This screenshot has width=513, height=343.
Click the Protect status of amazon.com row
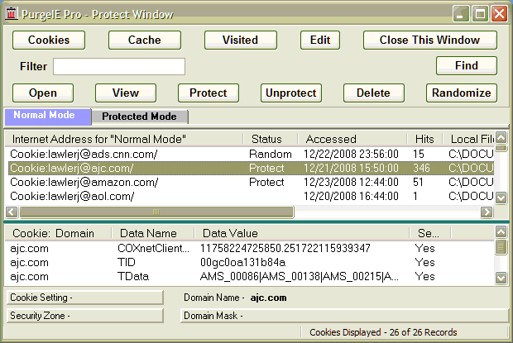coord(266,182)
